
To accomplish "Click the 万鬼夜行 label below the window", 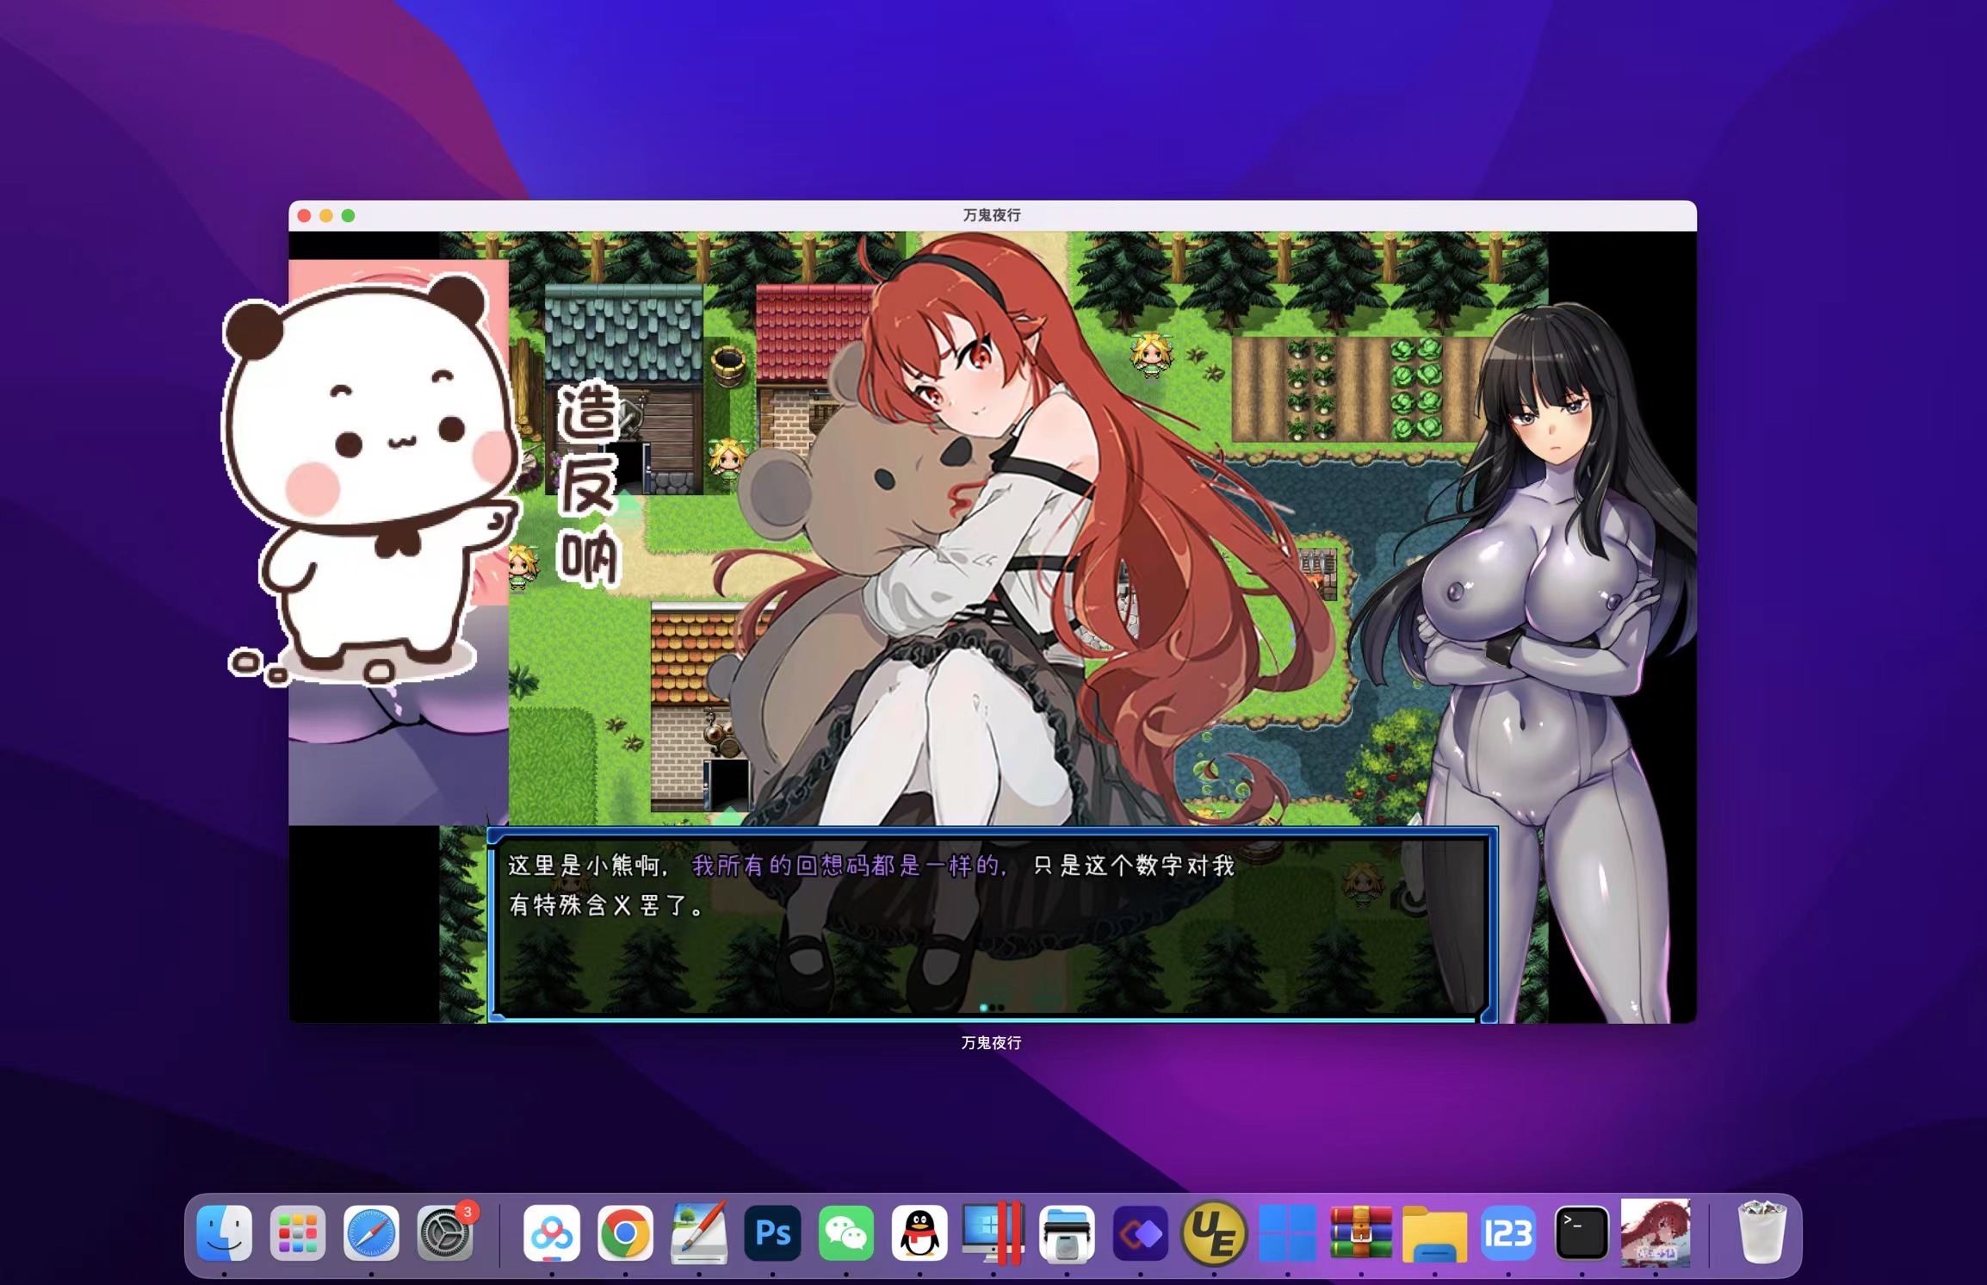I will [x=991, y=1043].
